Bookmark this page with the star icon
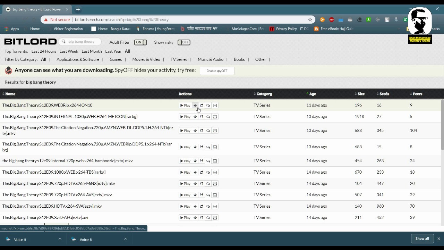 click(x=310, y=20)
